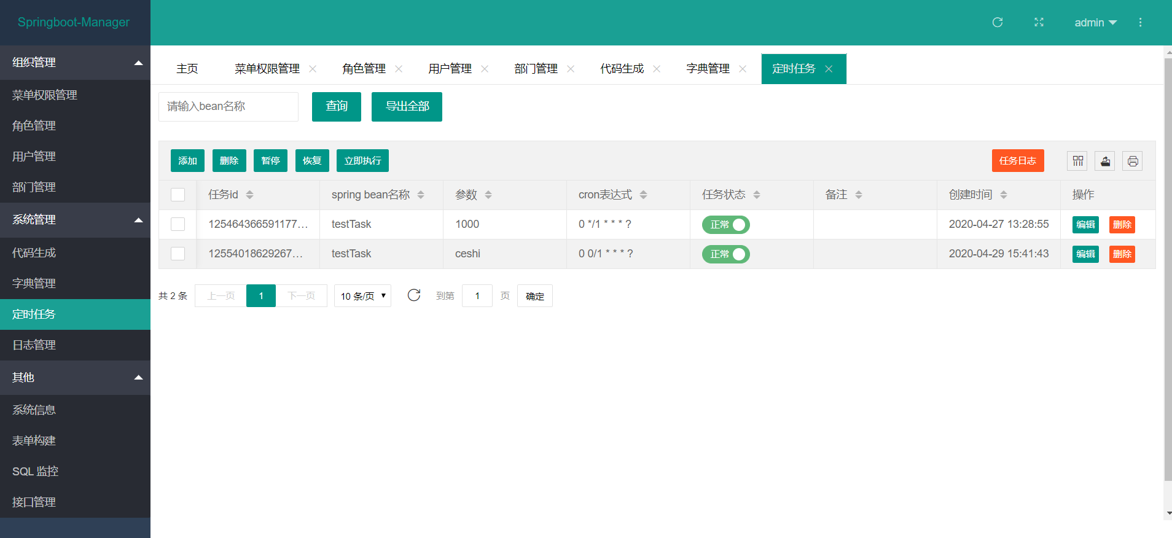
Task: Switch to the 主页 tab
Action: pyautogui.click(x=187, y=69)
